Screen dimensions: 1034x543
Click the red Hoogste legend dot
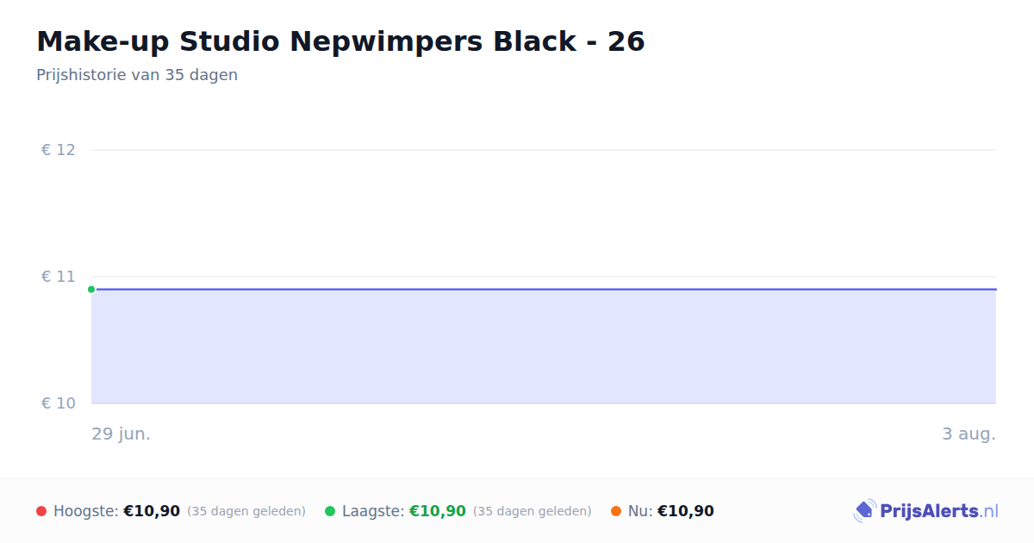pos(41,511)
